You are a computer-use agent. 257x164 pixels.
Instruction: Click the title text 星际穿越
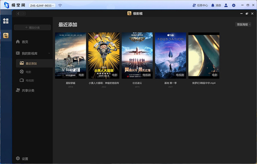[71, 83]
